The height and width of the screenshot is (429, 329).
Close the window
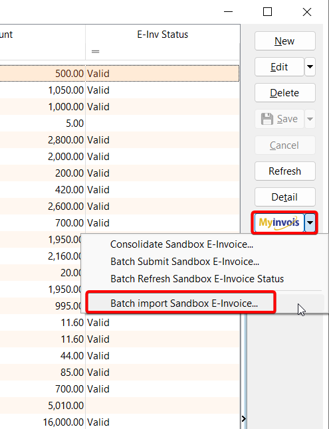click(307, 12)
